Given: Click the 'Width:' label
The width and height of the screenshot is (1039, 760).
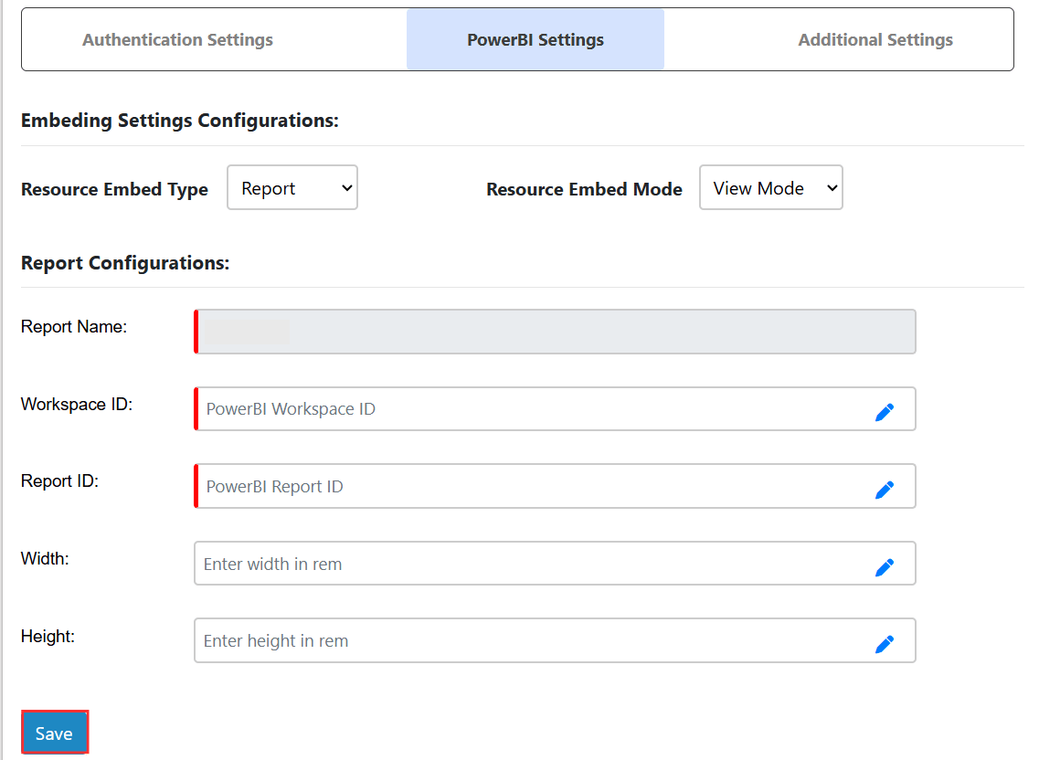Looking at the screenshot, I should click(x=45, y=558).
